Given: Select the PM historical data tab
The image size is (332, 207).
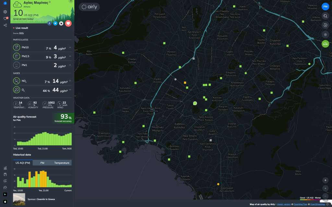Looking at the screenshot, I should (42, 163).
